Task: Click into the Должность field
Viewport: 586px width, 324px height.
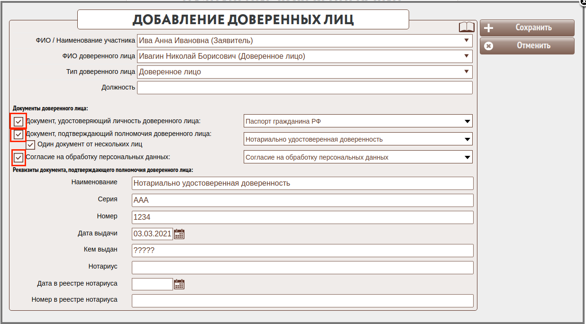Action: tap(304, 88)
